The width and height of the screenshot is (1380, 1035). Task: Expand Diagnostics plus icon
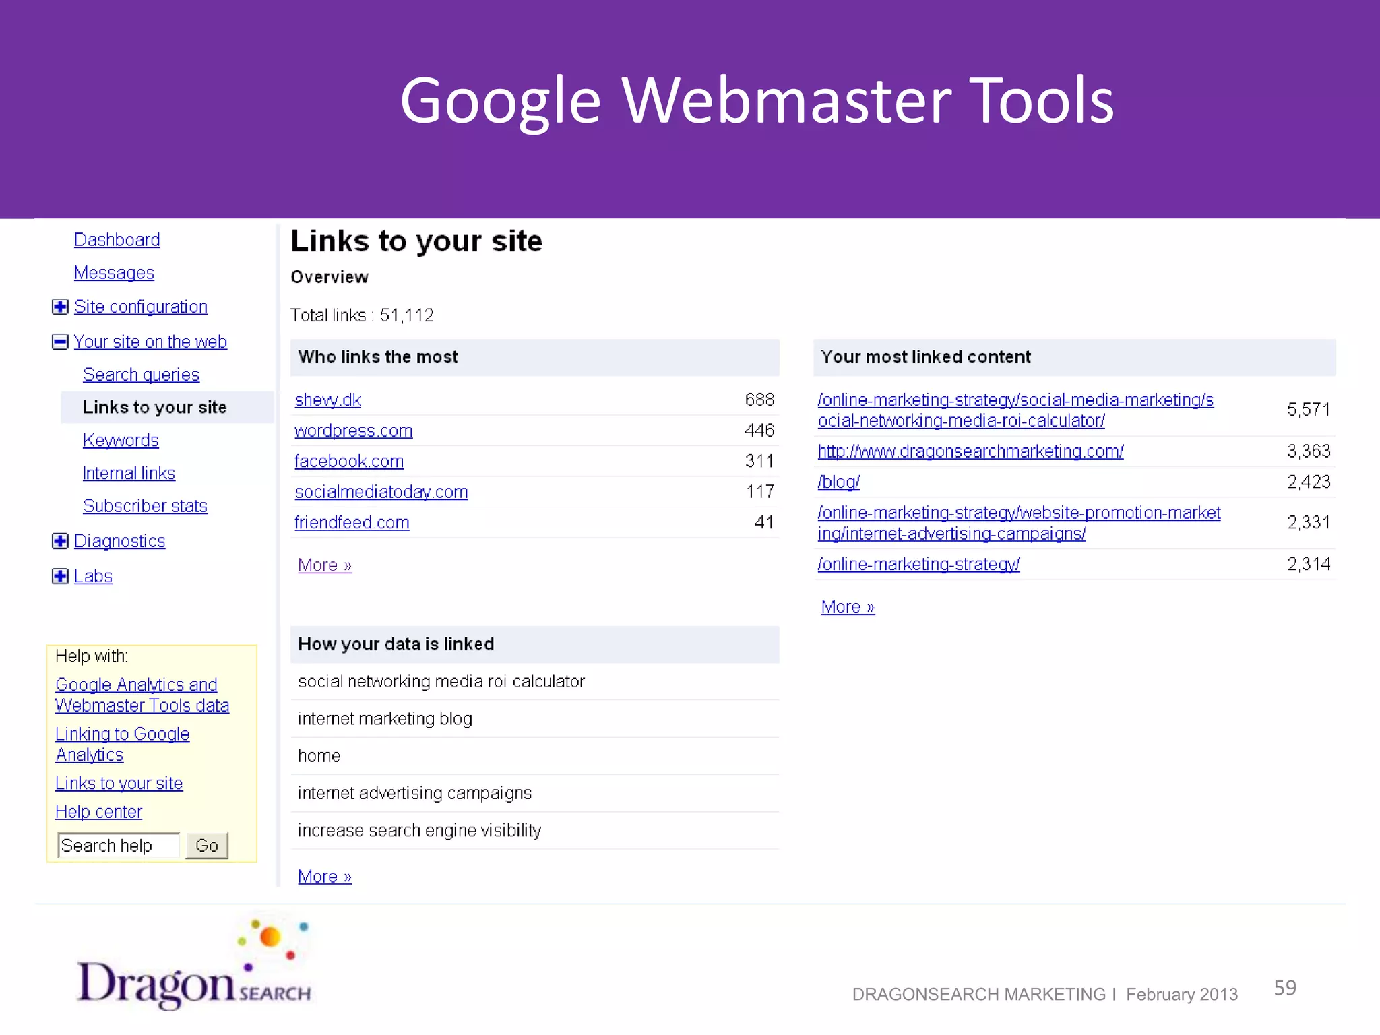point(60,541)
